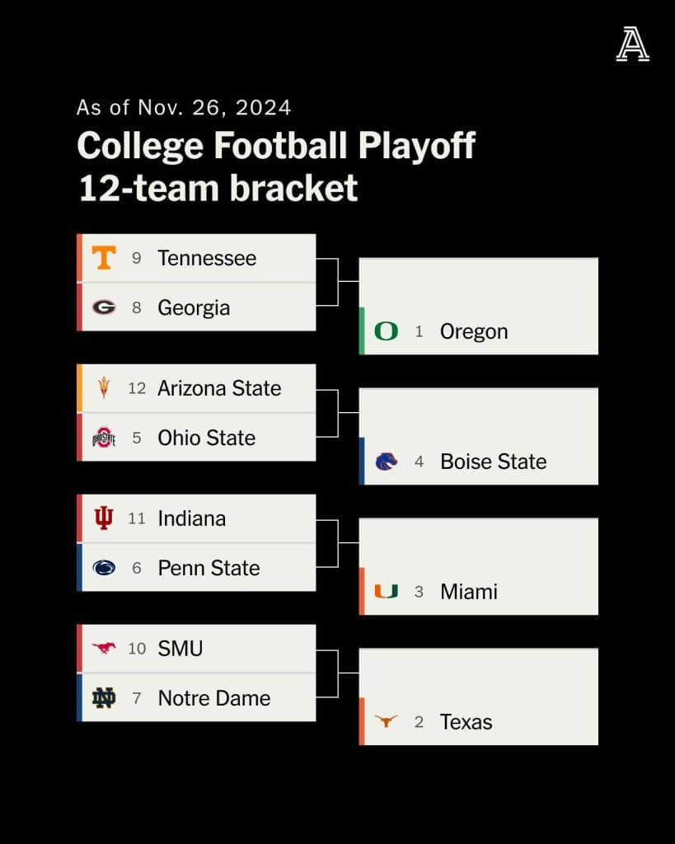This screenshot has width=675, height=844.
Task: Click the Texas Longhorns logo
Action: click(386, 722)
